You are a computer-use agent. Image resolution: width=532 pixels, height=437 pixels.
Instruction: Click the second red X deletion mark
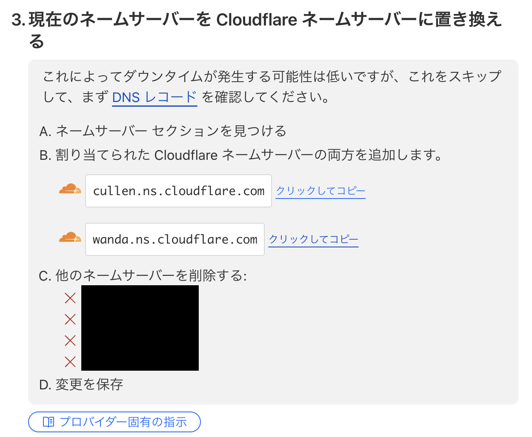(x=69, y=319)
